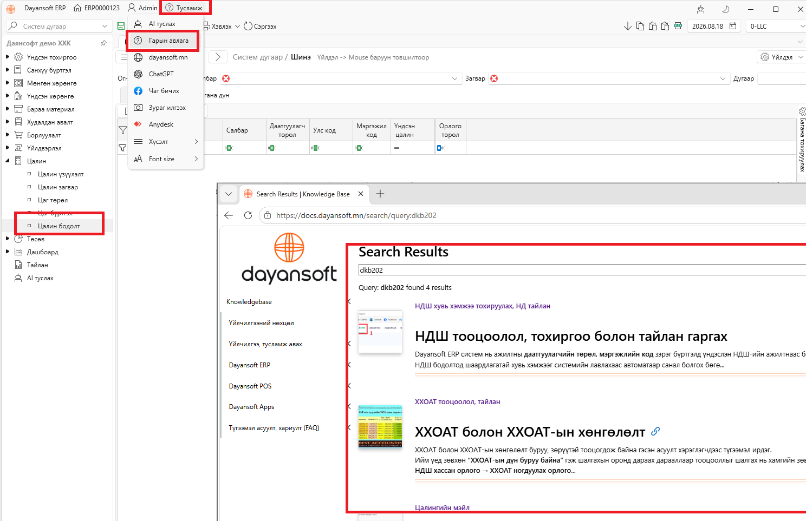Launch Anydesk from the help menu
806x521 pixels.
point(165,124)
